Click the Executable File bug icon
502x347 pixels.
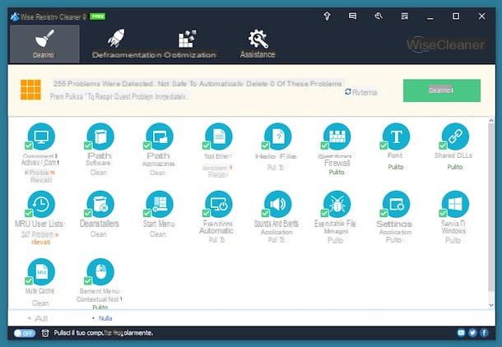(x=337, y=205)
